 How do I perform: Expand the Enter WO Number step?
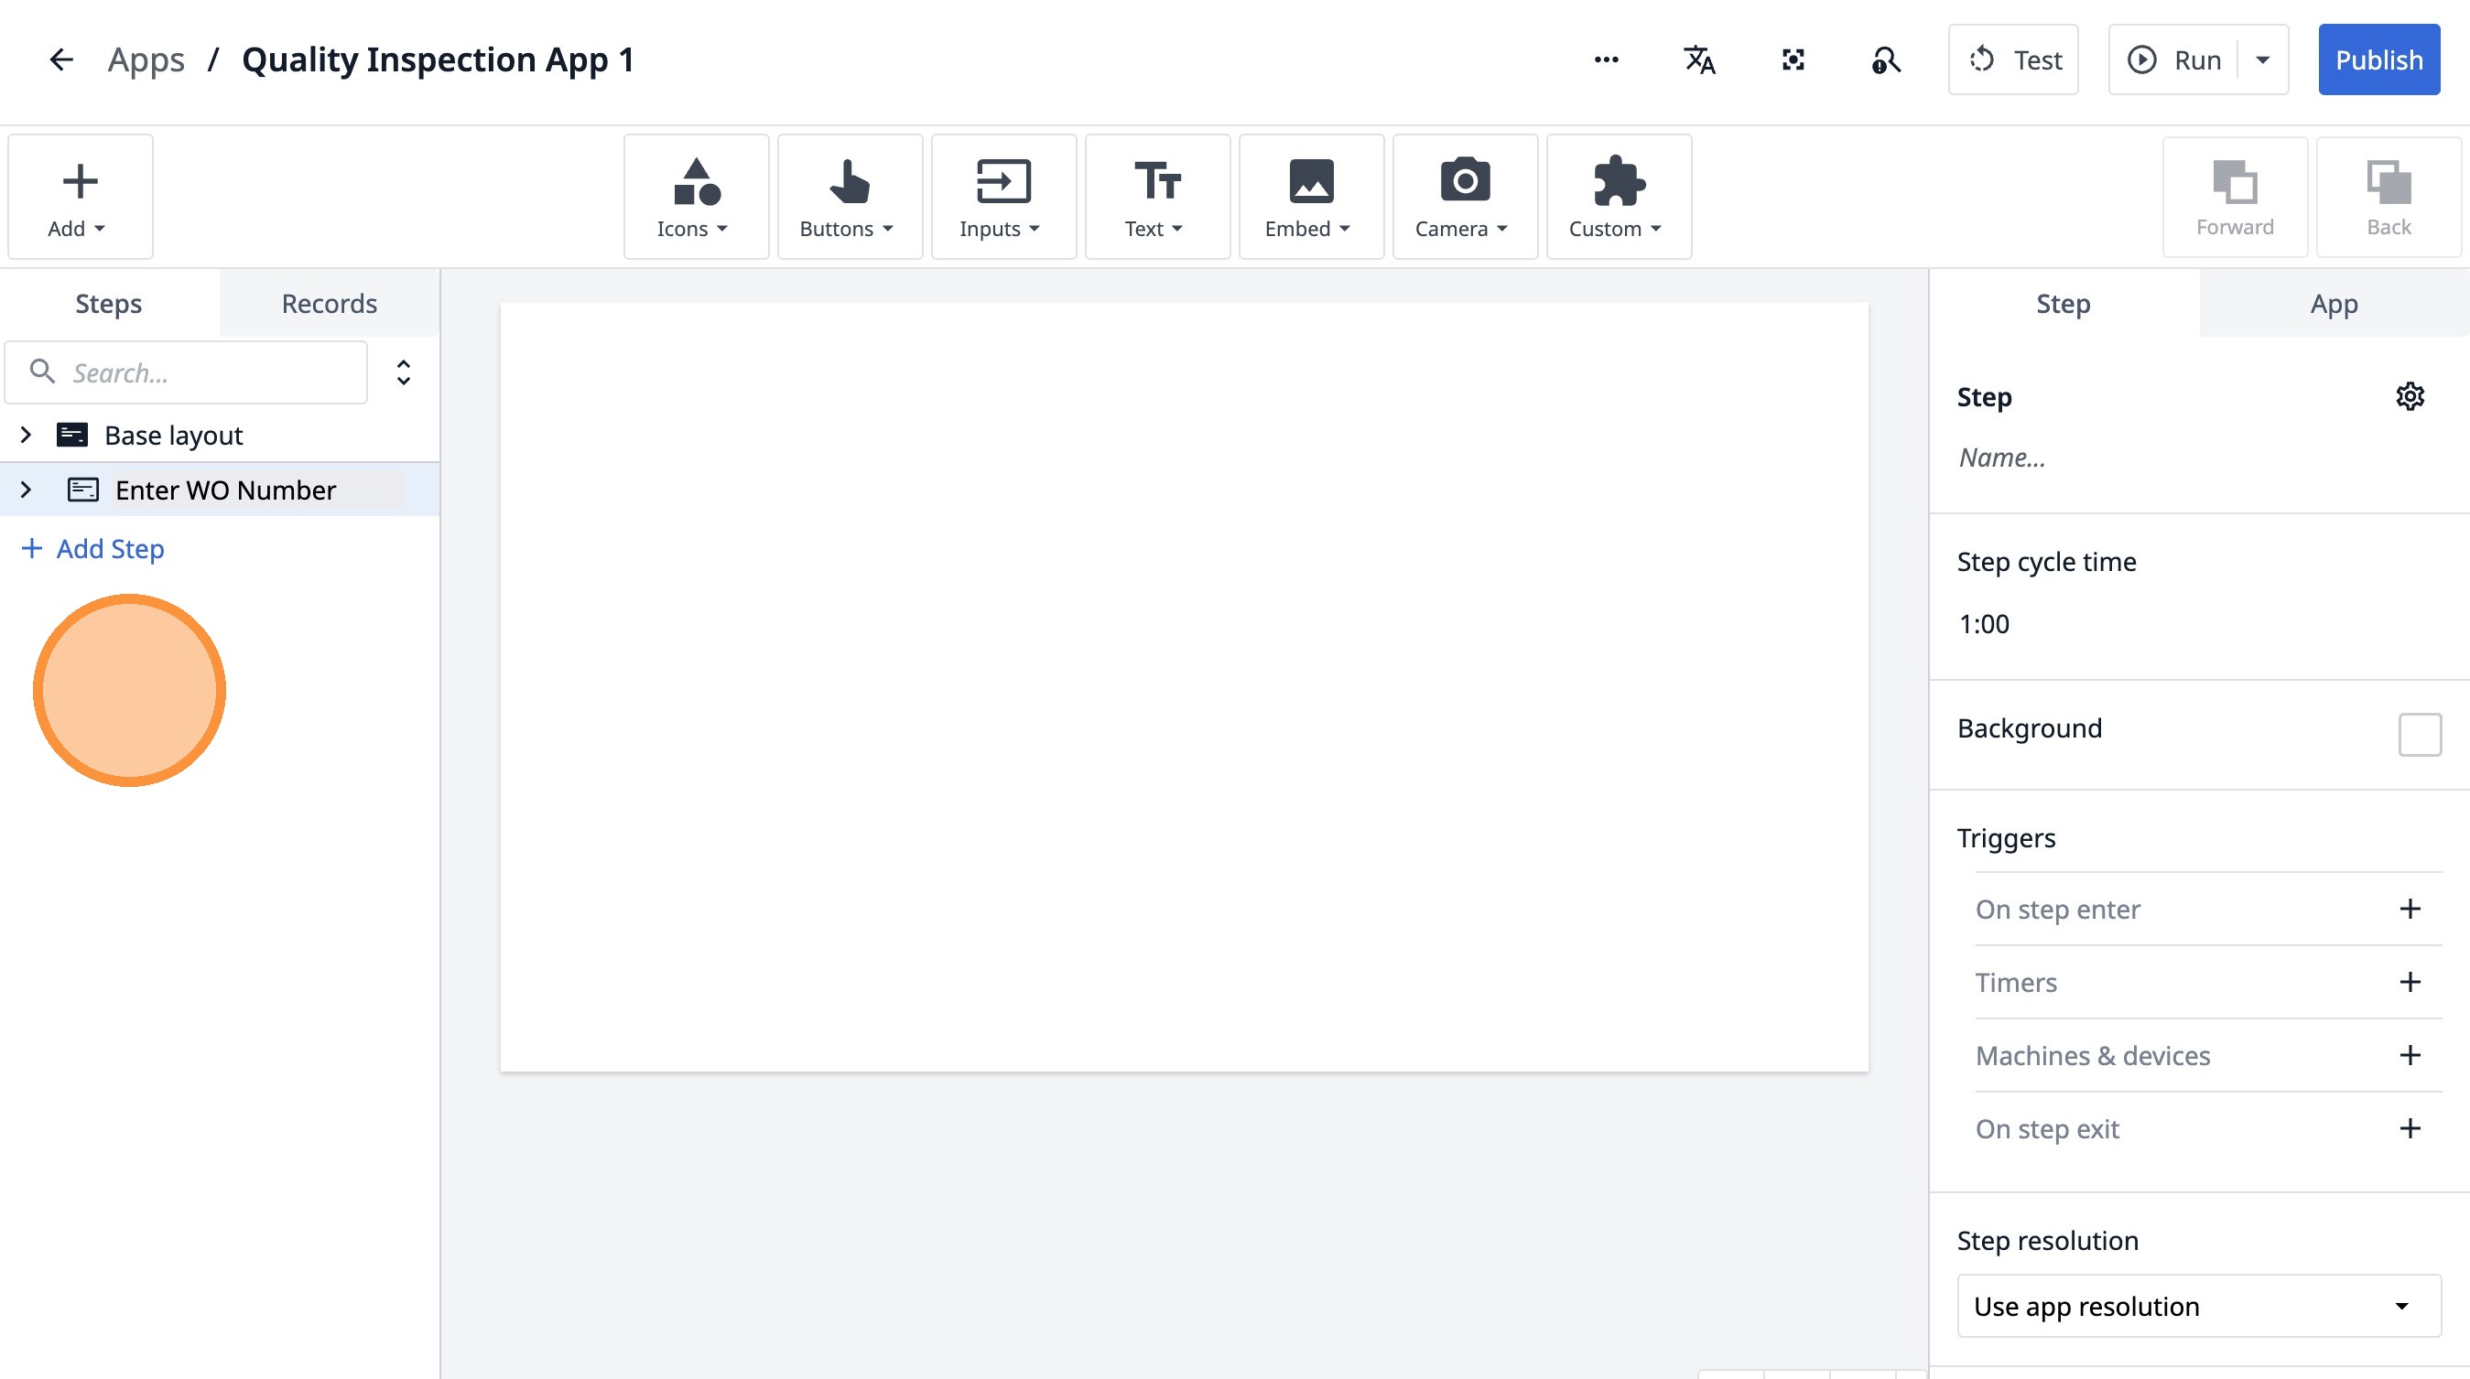pos(26,490)
